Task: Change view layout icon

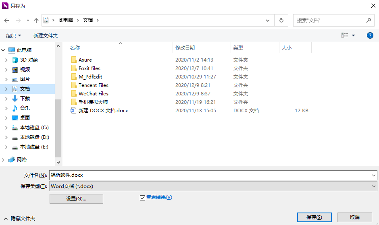Action: (x=345, y=35)
